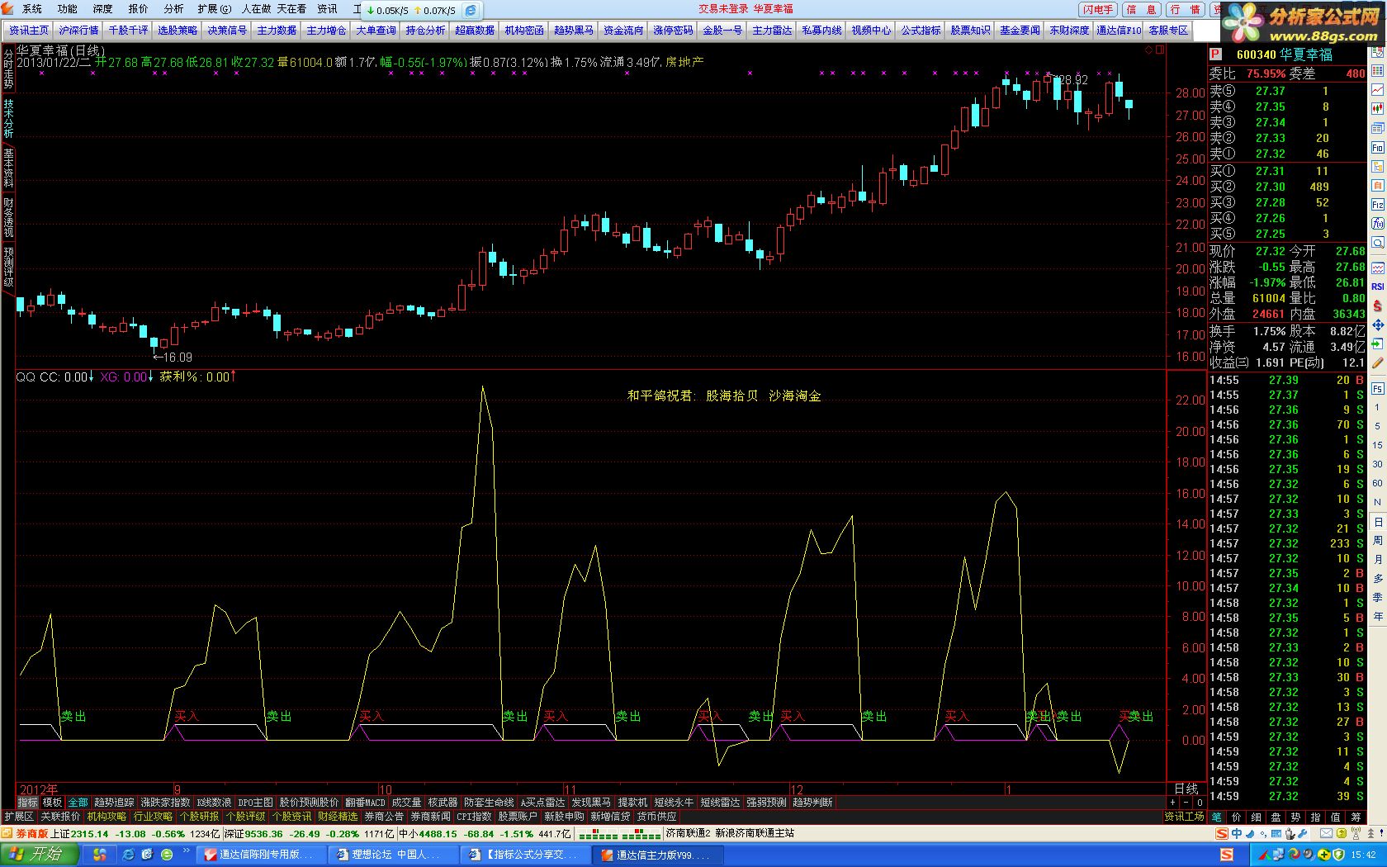
Task: Select the 月 monthly period button
Action: pos(1377,560)
